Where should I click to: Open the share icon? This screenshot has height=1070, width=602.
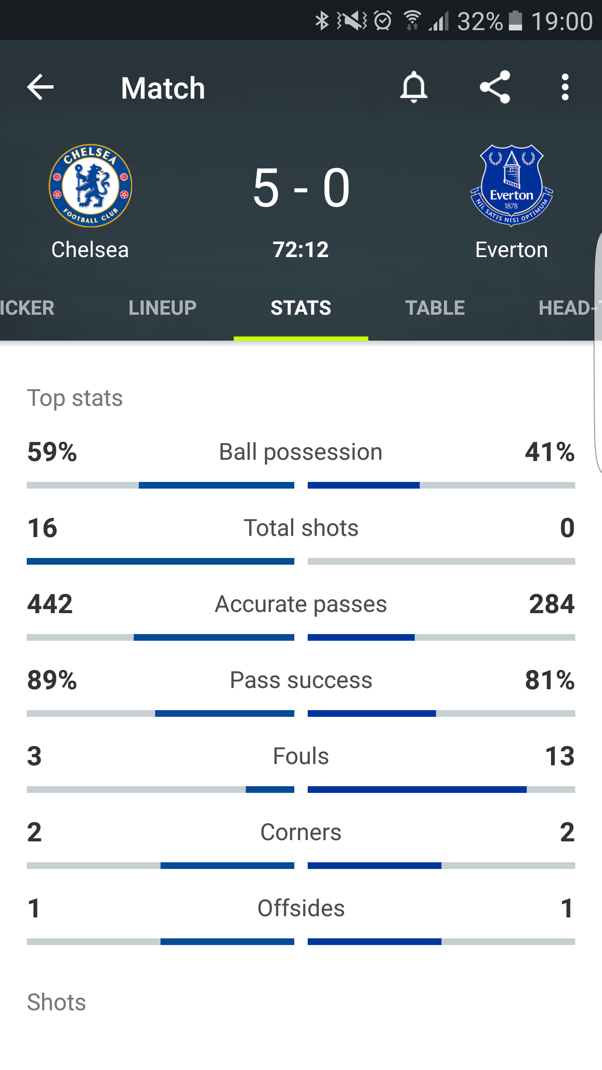click(x=495, y=87)
